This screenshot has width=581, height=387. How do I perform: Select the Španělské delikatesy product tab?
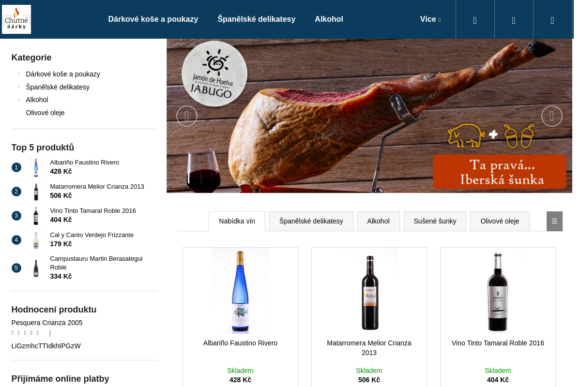tap(311, 221)
